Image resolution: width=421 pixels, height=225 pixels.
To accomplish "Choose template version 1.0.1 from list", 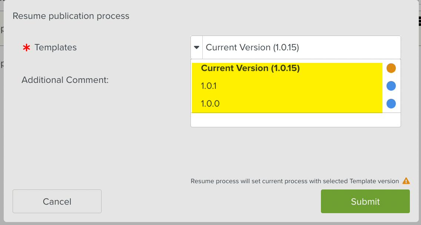I will click(209, 86).
